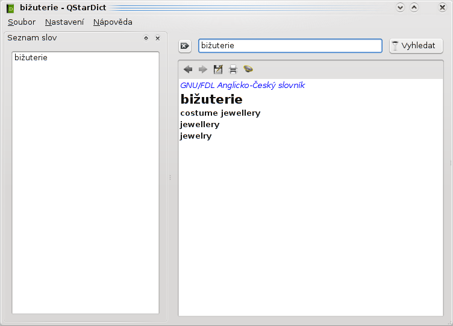The width and height of the screenshot is (453, 326).
Task: Click the 'jewelry' translation line
Action: pos(196,136)
